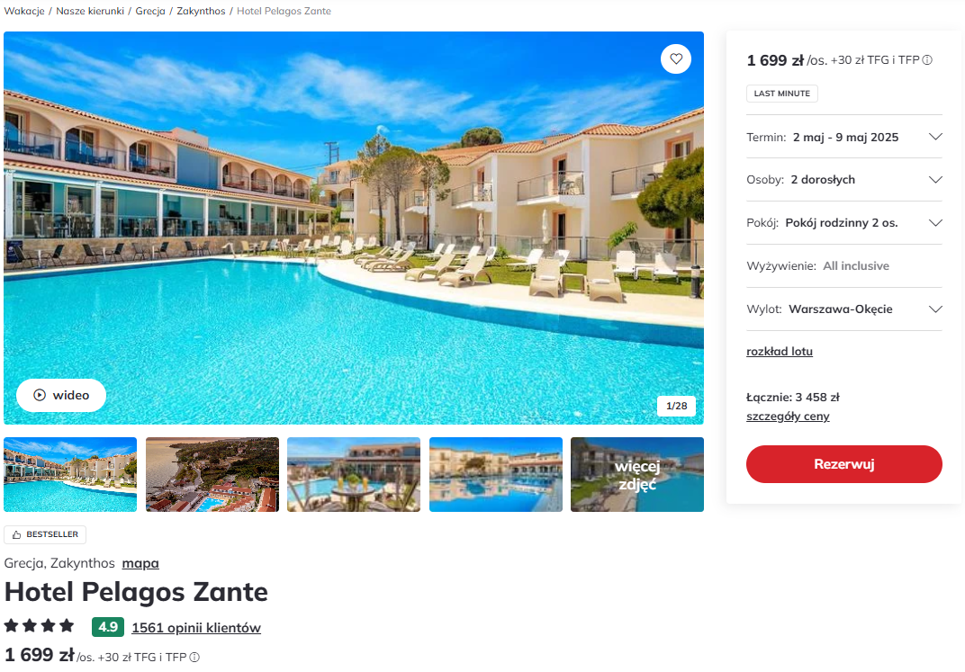Open 1561 opinii klientów reviews

(196, 628)
